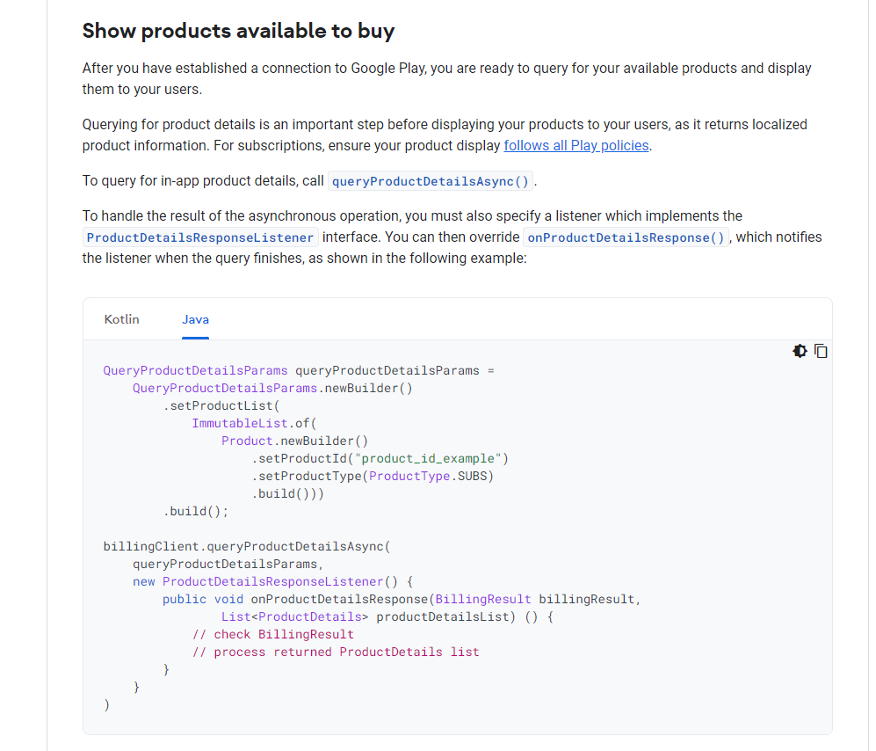Click the // check BillingResult comment
Screen dimensions: 876x751
(272, 634)
